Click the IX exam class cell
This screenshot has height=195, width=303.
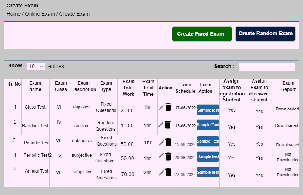coord(59,156)
